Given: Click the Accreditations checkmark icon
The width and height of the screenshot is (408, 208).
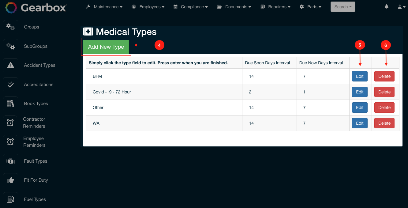Looking at the screenshot, I should [x=10, y=85].
